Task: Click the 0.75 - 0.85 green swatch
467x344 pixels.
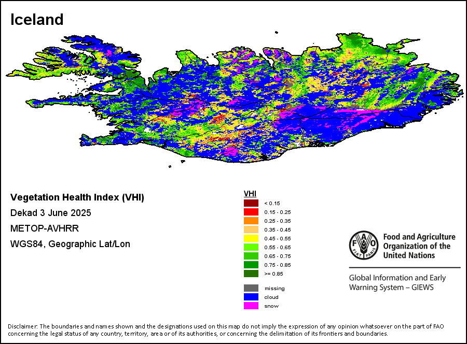Action: tap(251, 265)
